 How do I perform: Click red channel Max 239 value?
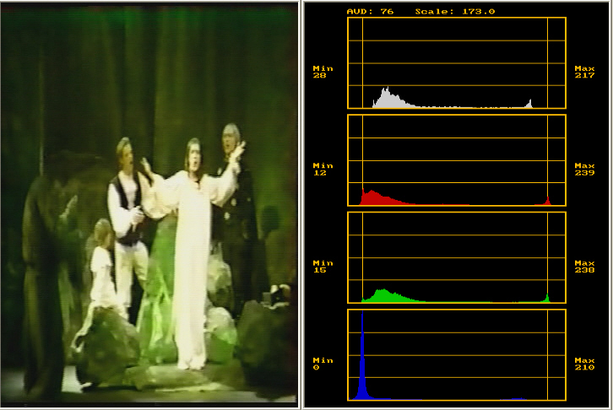(x=584, y=169)
